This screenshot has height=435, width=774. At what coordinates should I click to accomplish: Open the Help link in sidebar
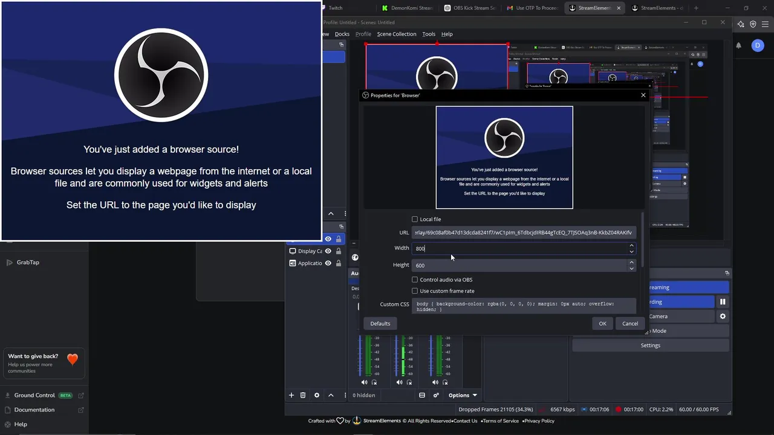tap(21, 424)
